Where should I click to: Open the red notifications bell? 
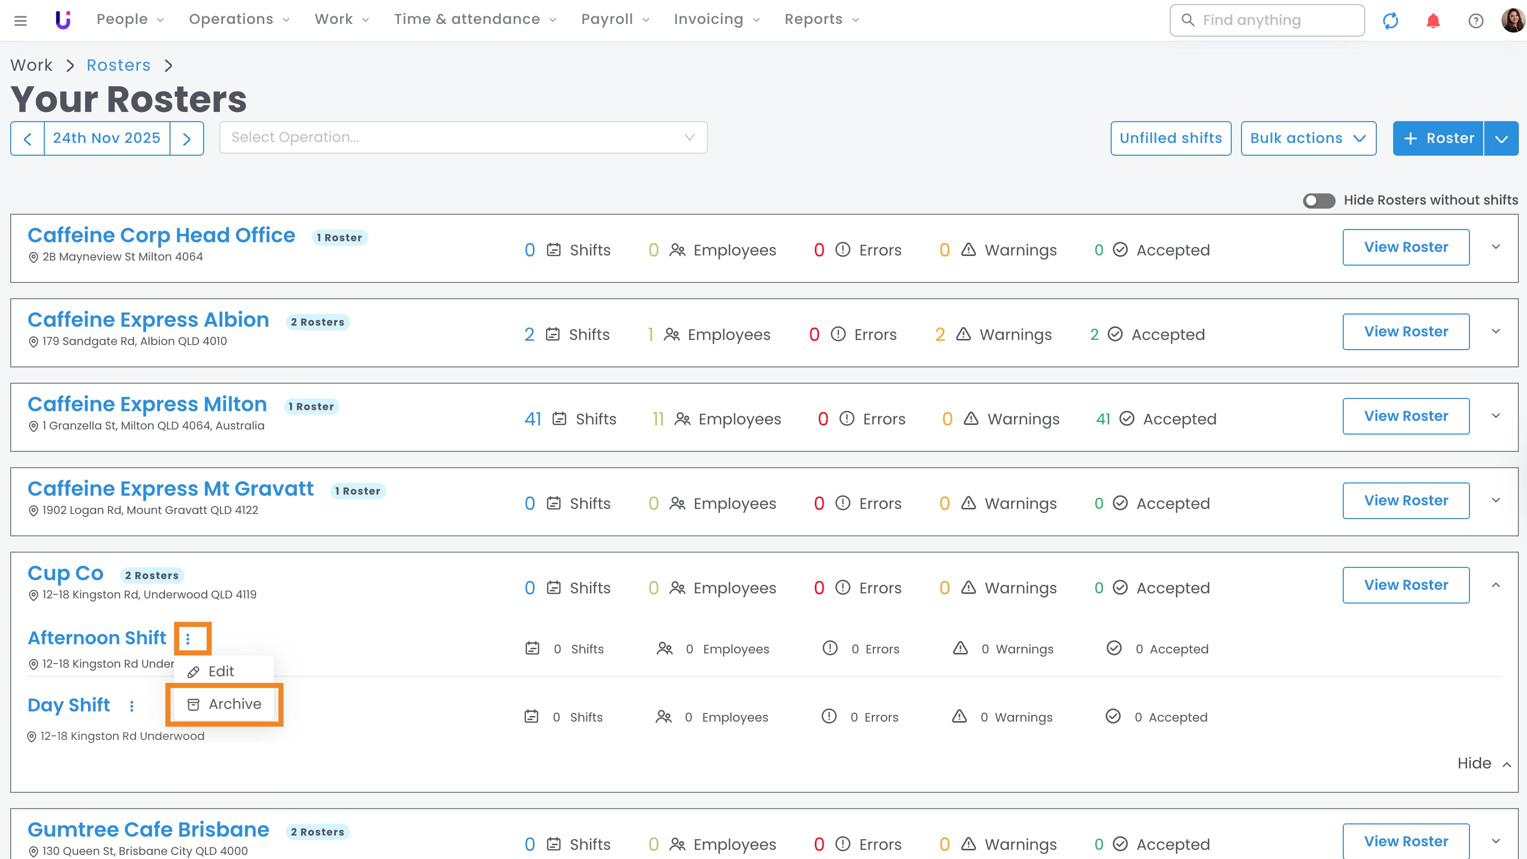coord(1433,20)
